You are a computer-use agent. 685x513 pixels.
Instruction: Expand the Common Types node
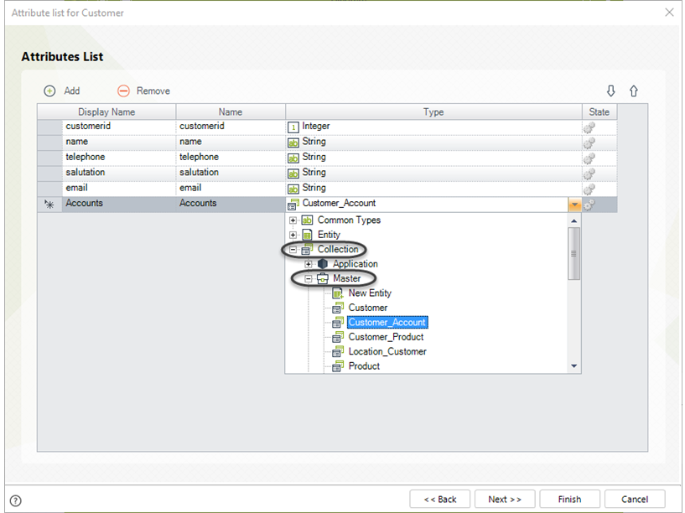293,220
